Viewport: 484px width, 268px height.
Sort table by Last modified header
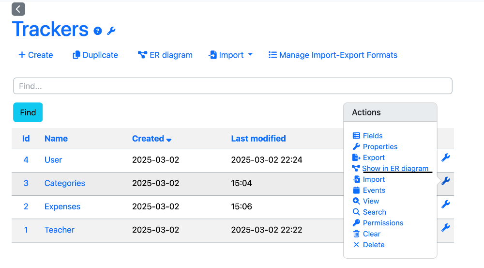click(258, 139)
